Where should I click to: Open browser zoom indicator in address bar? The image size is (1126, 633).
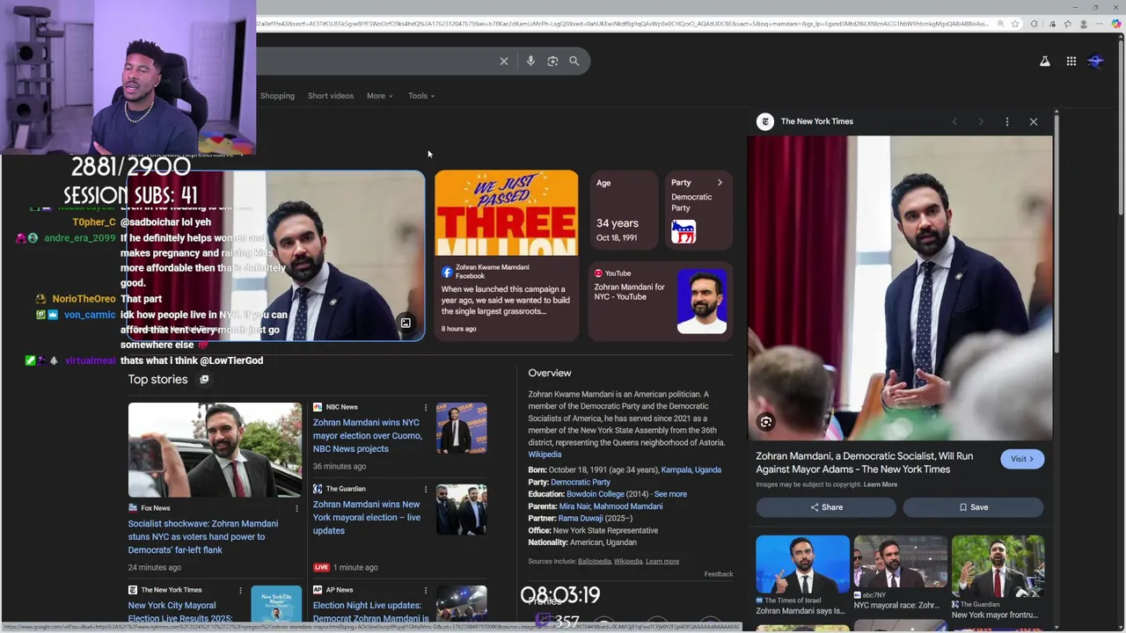pyautogui.click(x=1000, y=24)
